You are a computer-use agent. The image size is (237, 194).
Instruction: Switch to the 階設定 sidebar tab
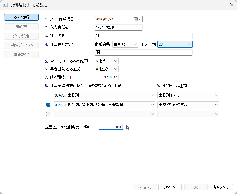click(21, 27)
